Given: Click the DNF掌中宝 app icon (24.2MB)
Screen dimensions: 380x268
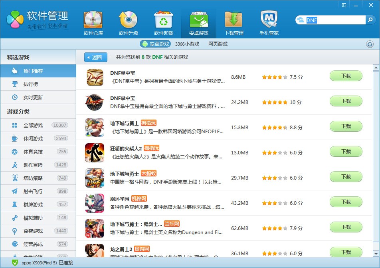Looking at the screenshot, I should 95,102.
